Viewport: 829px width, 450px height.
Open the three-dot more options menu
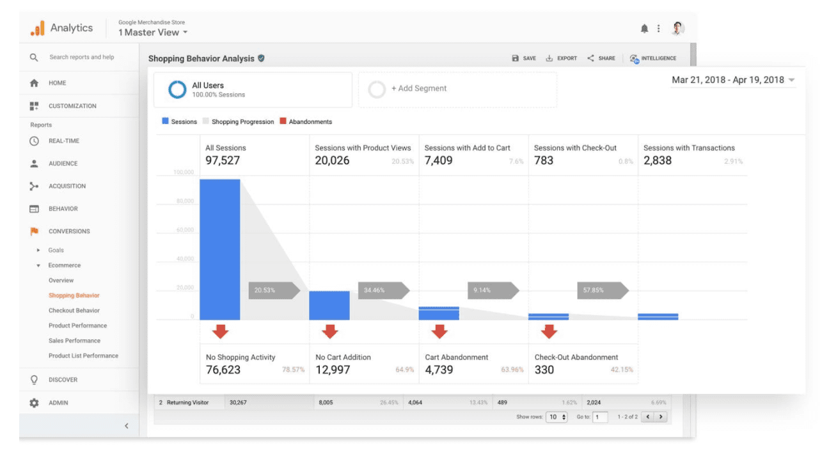pyautogui.click(x=658, y=29)
